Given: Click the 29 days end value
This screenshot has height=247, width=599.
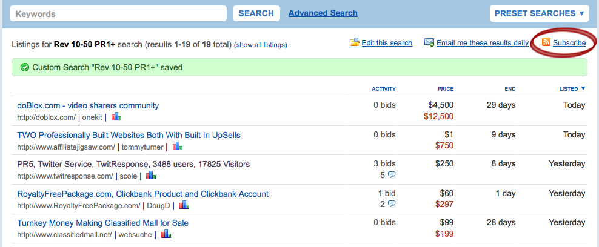Looking at the screenshot, I should coord(501,105).
